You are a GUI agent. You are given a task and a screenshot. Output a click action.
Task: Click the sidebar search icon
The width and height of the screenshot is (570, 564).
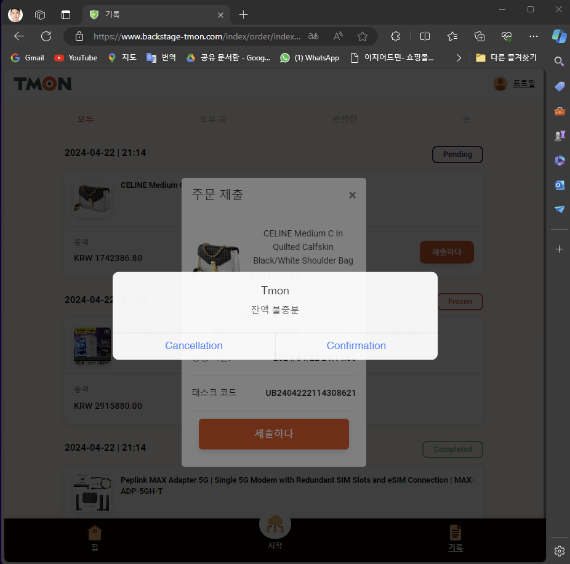[559, 61]
